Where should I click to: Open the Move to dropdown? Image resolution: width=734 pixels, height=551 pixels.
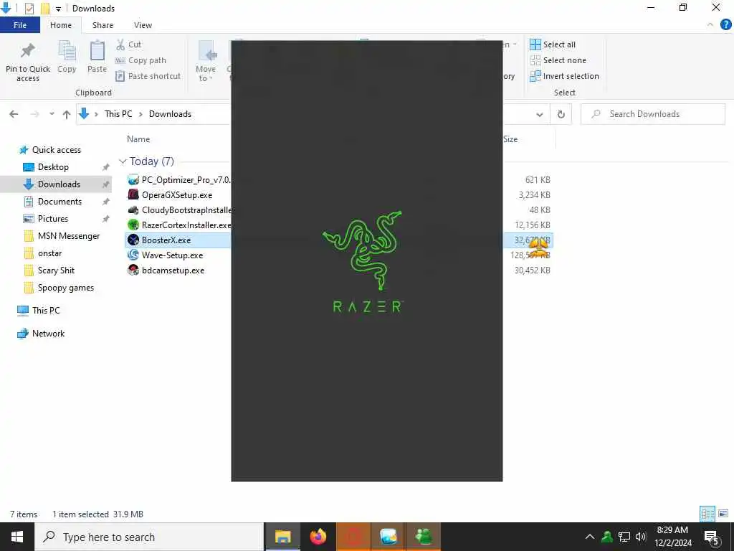pos(206,61)
